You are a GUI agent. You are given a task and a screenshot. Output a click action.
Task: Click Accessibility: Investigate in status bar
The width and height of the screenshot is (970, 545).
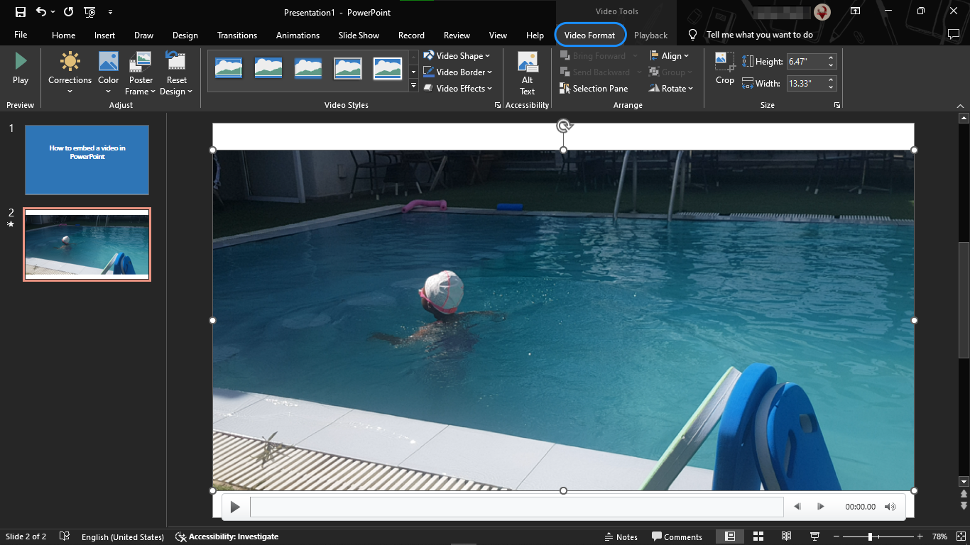pos(227,536)
